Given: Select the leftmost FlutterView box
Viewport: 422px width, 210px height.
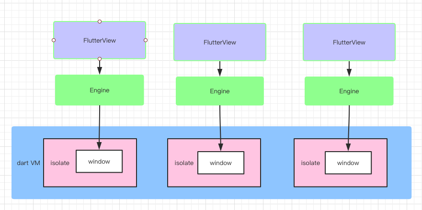Looking at the screenshot, I should (x=100, y=40).
